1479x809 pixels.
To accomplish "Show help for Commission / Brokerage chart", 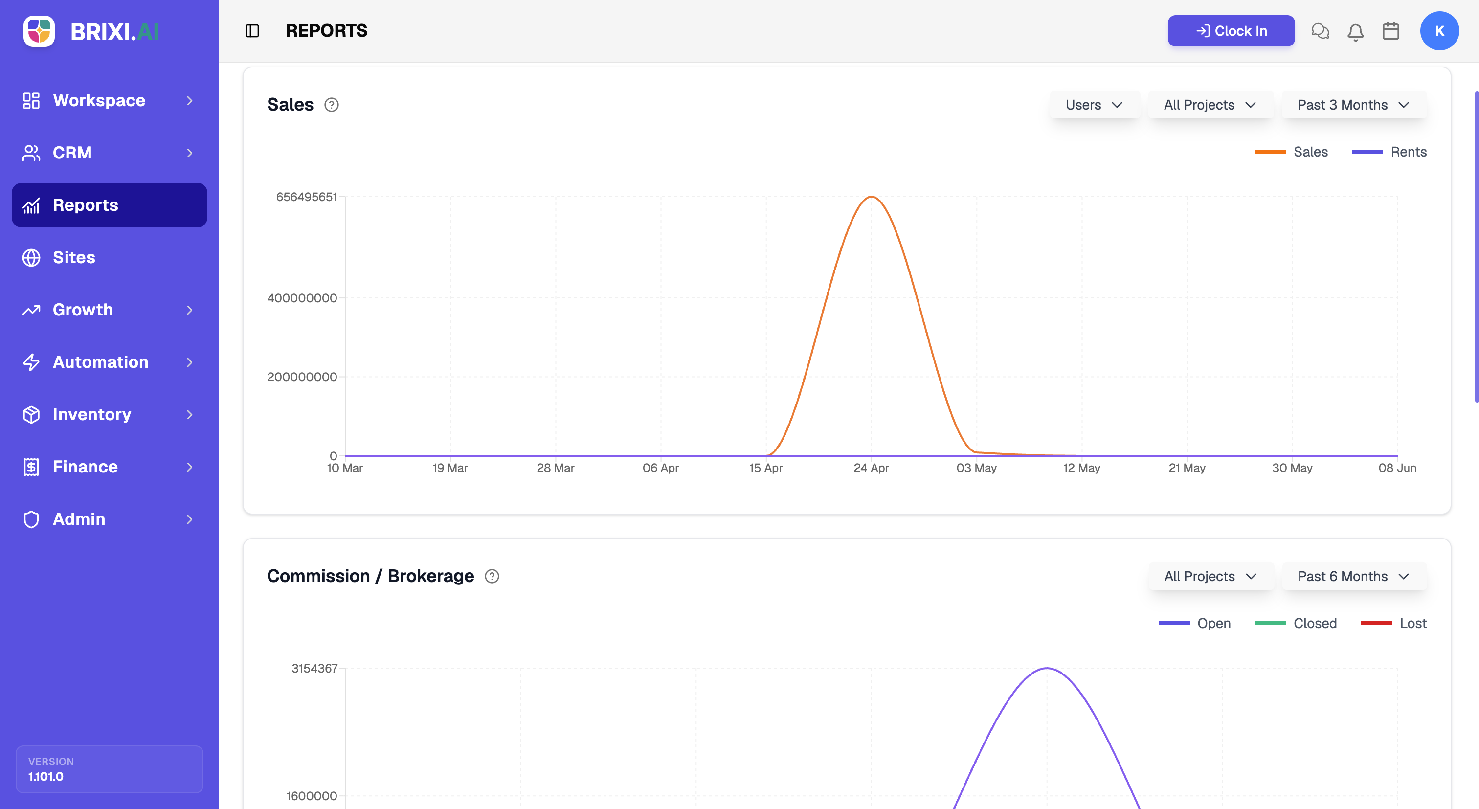I will pyautogui.click(x=492, y=576).
